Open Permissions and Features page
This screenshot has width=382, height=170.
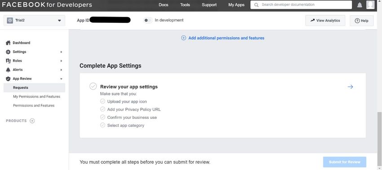[34, 105]
